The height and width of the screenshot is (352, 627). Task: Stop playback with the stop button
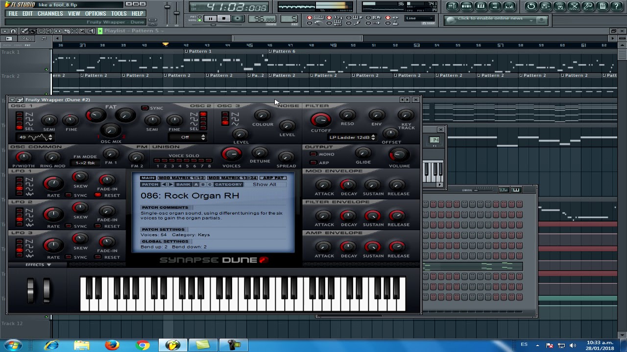tap(224, 19)
